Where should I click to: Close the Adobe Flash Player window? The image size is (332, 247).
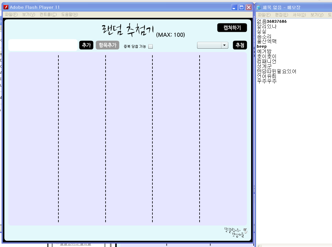click(249, 7)
